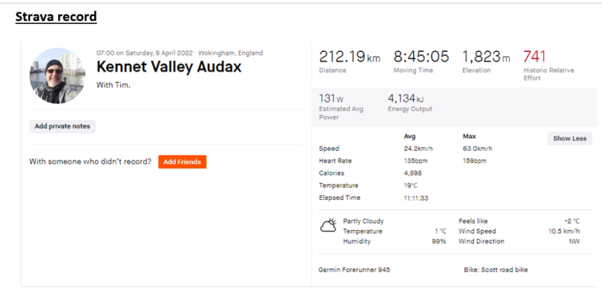Click the With Tim. description text
Screen dimensions: 602x296
tap(114, 85)
